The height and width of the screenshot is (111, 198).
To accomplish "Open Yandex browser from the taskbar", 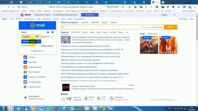I will point(11,109).
